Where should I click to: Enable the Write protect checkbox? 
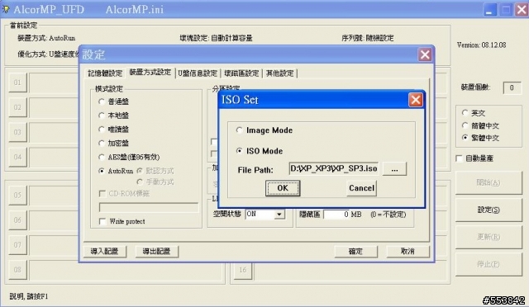(x=102, y=221)
